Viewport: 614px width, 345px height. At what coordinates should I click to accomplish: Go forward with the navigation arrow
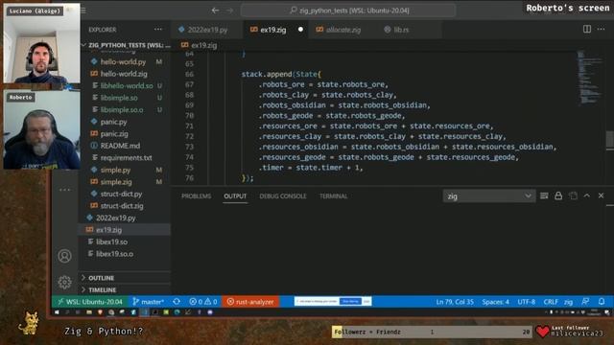click(x=230, y=11)
